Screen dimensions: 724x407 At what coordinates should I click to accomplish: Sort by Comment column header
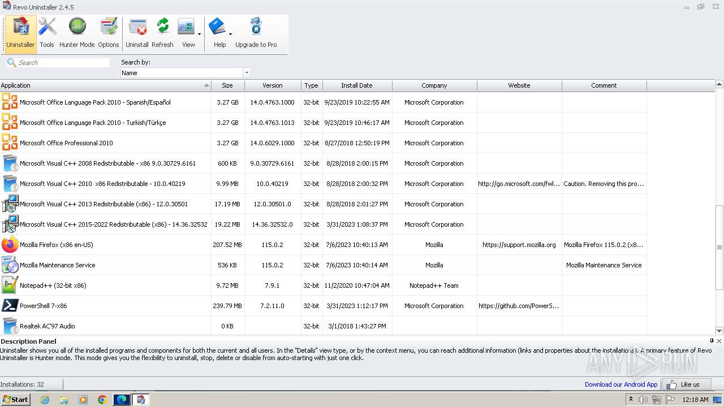(x=604, y=85)
